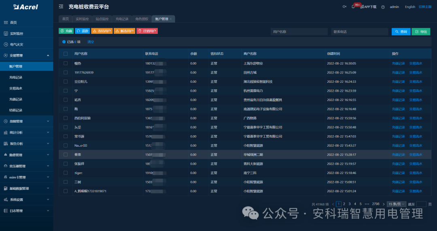Switch language to English
Screen dimensions: 437x231
[x=410, y=7]
